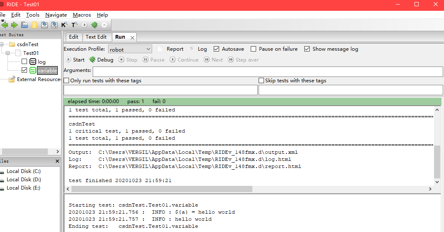Switch to the Edit tab
The image size is (444, 232).
[74, 37]
